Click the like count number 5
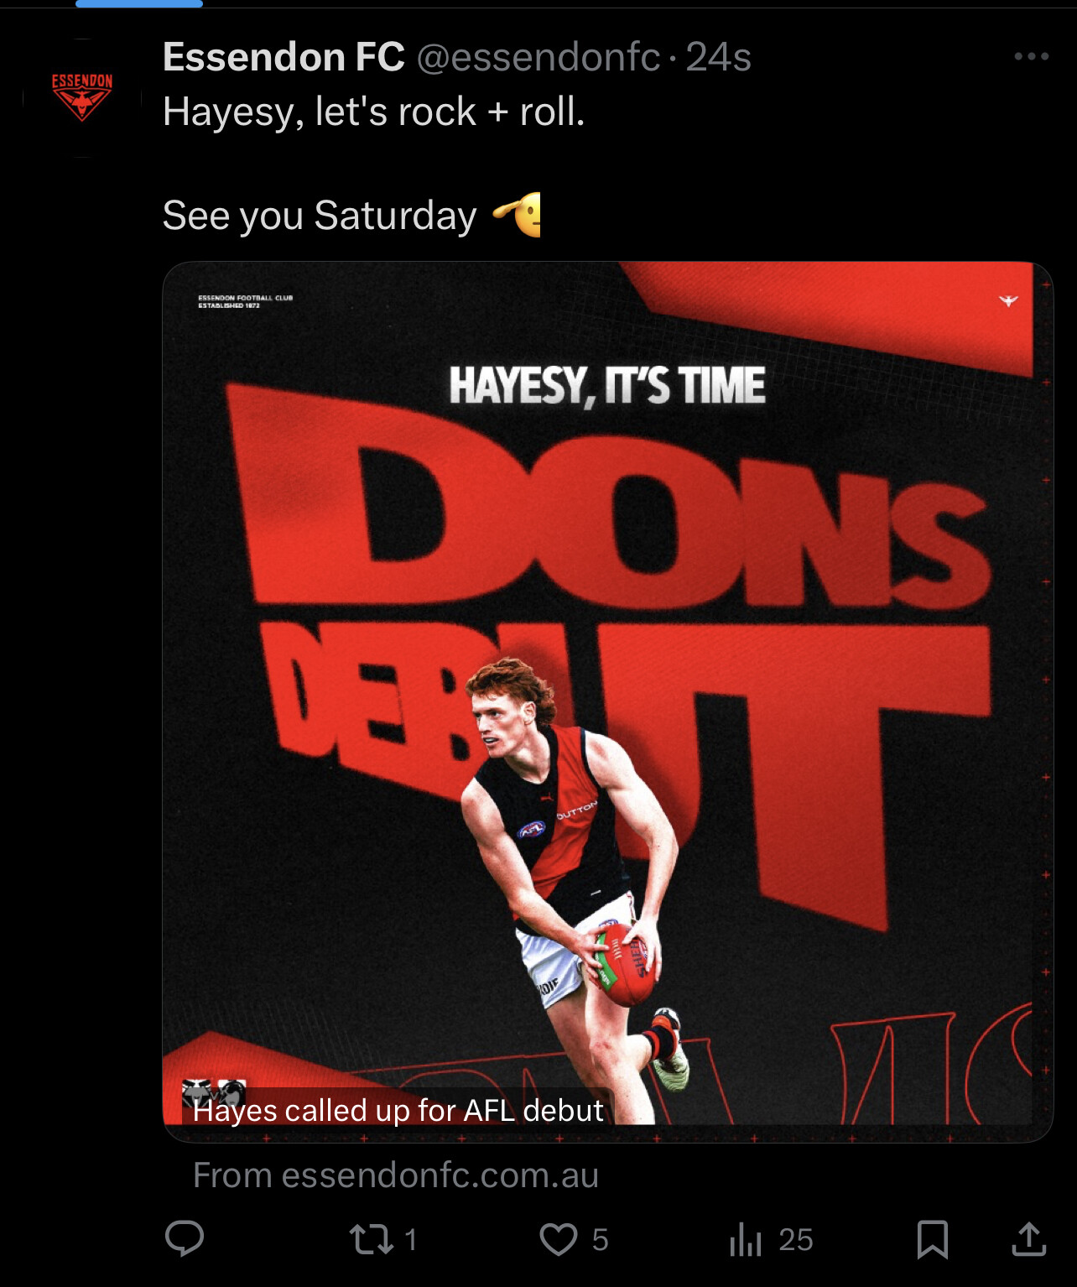The height and width of the screenshot is (1287, 1077). (x=600, y=1240)
